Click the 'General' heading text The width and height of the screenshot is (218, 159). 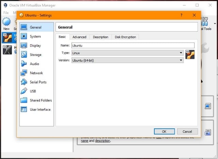click(65, 27)
